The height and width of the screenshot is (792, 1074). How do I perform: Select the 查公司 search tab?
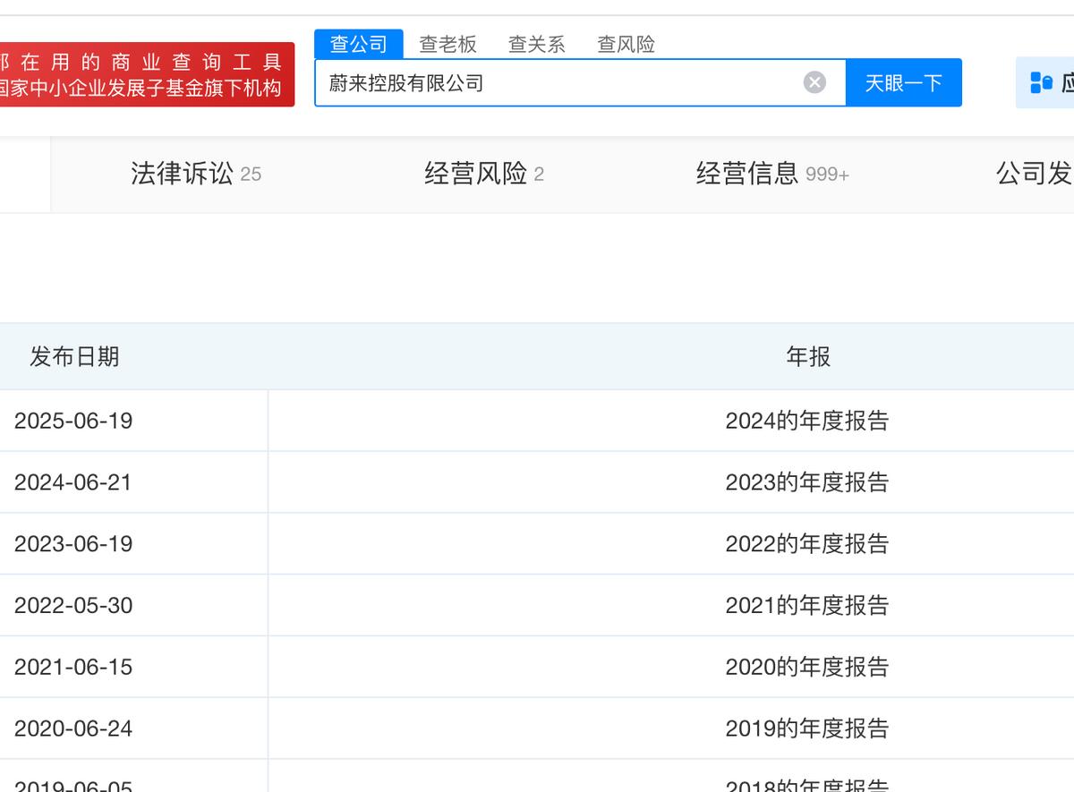358,44
